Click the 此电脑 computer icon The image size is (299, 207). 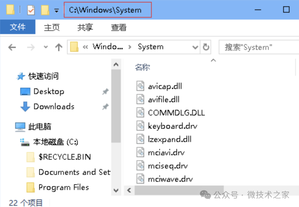coord(20,127)
